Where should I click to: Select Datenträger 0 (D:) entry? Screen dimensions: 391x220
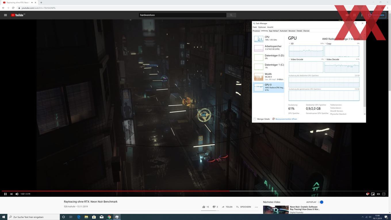268,57
